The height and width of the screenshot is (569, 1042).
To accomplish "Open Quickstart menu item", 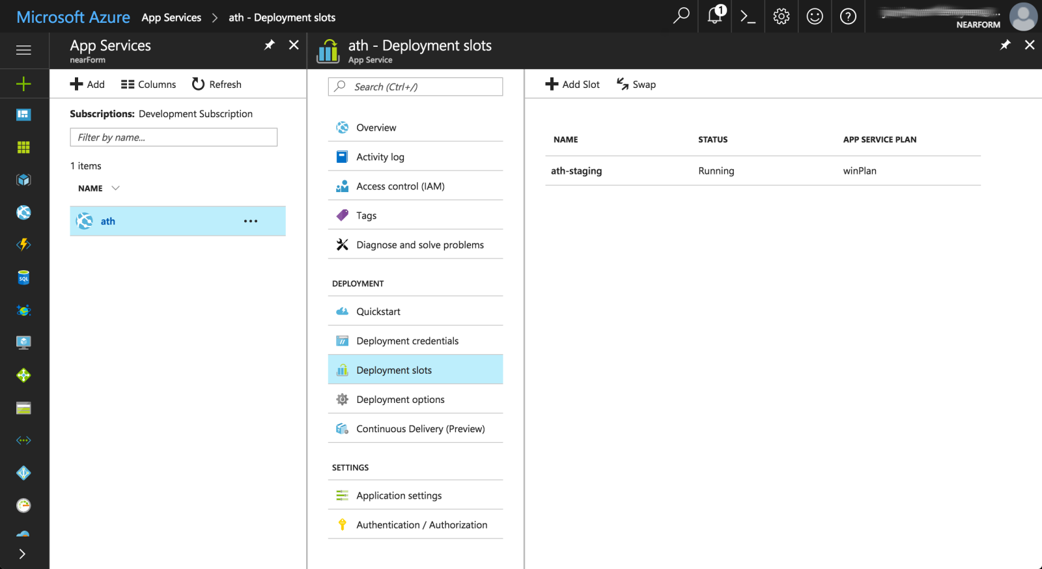I will point(415,311).
